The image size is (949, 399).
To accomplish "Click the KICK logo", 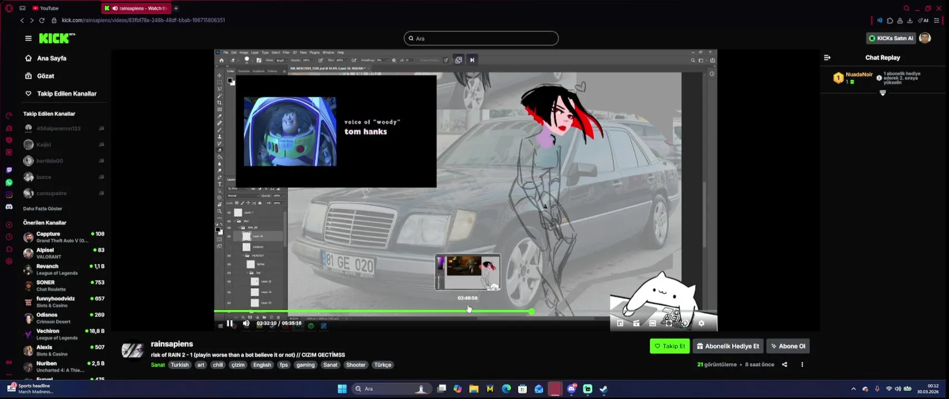I will 57,38.
